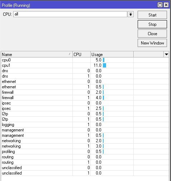Sort by the Usage column header
This screenshot has height=181, width=171.
pos(112,55)
